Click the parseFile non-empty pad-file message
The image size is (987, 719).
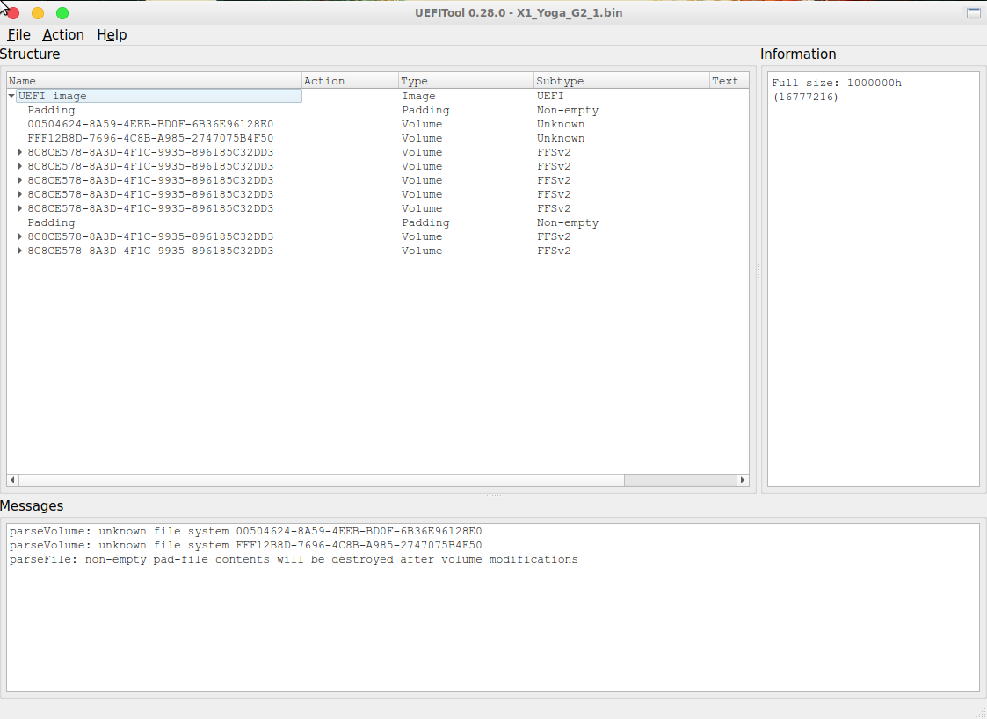pos(294,559)
